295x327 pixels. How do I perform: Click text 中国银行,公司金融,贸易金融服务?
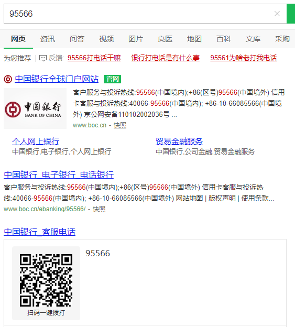point(205,151)
